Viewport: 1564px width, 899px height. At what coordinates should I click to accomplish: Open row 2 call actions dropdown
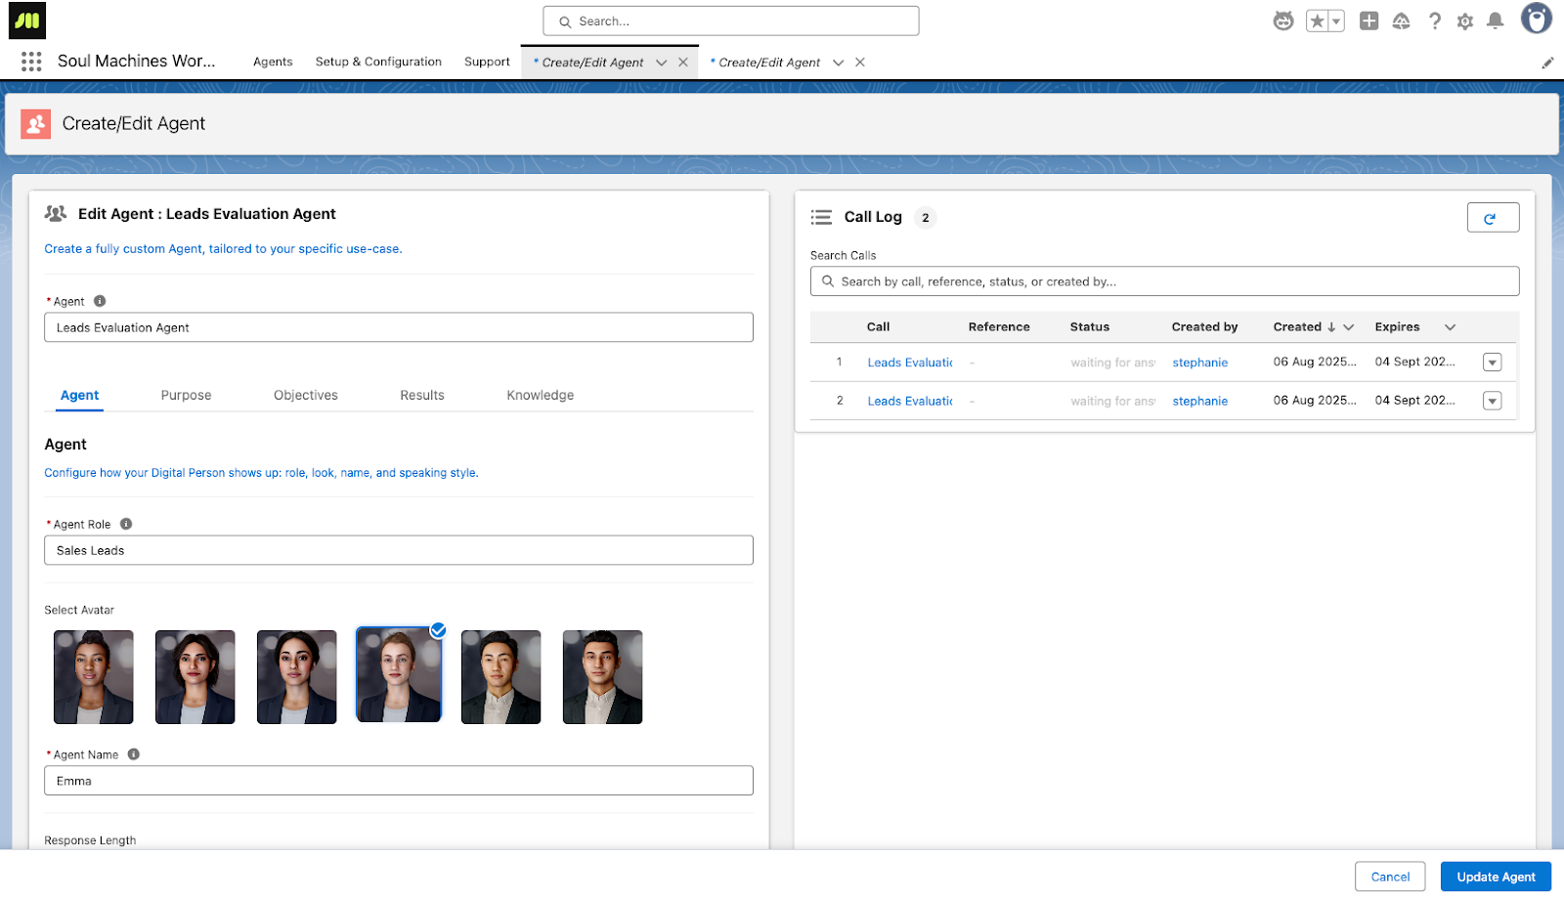pos(1492,401)
